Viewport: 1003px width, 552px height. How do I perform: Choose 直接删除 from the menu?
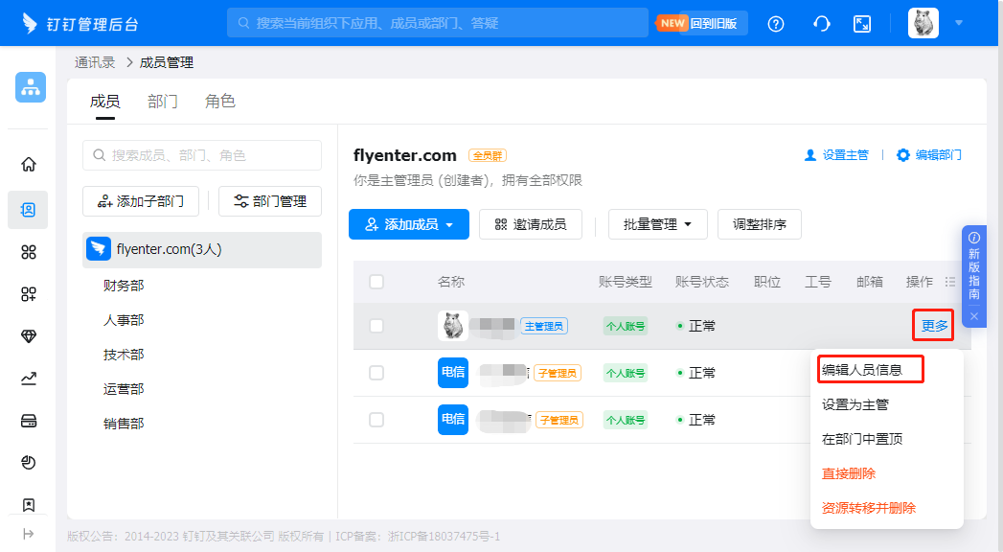[x=848, y=473]
